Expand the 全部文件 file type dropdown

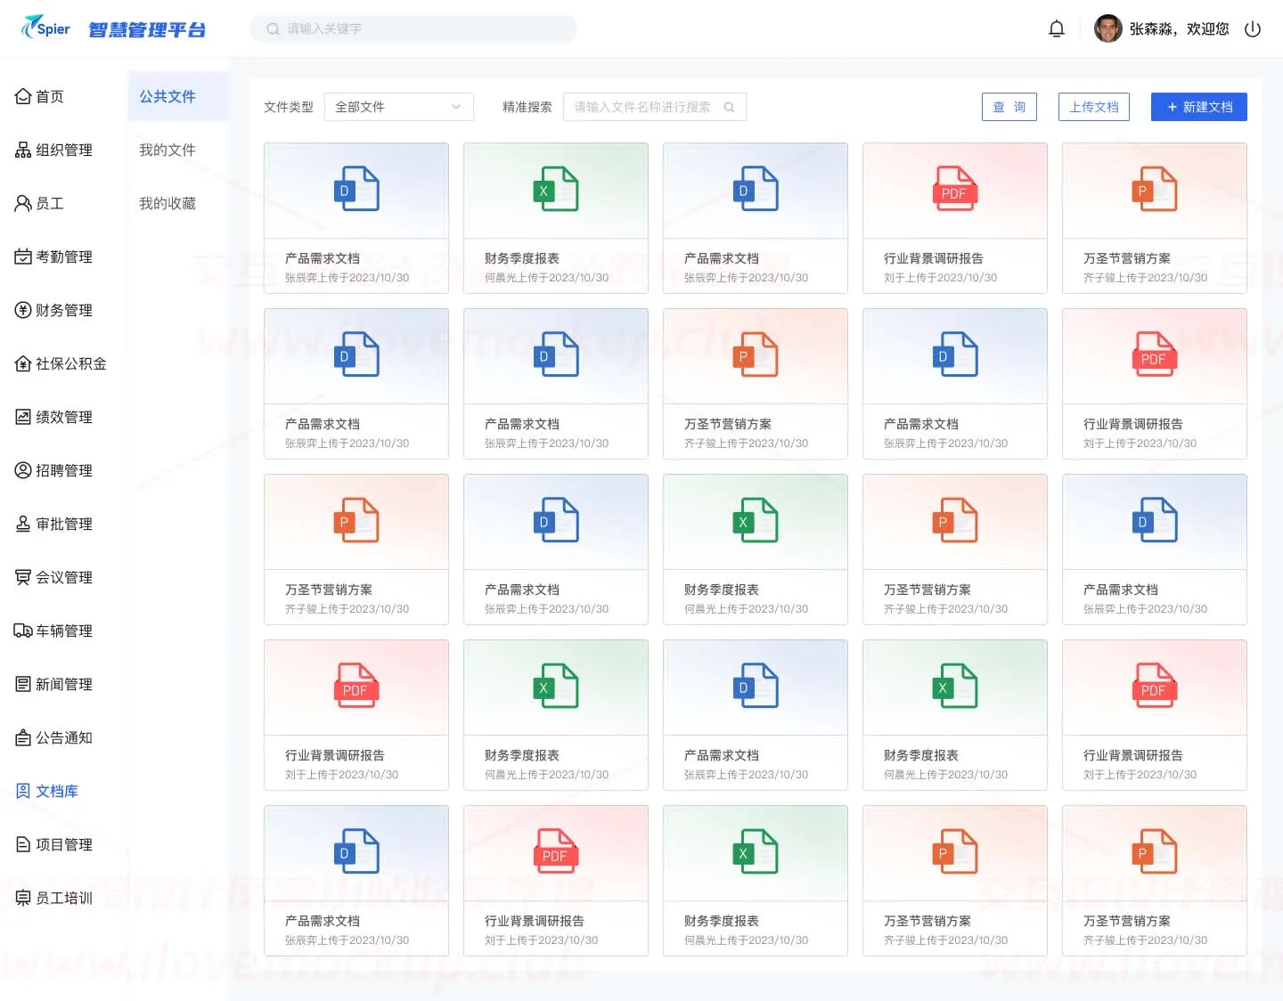pos(399,107)
